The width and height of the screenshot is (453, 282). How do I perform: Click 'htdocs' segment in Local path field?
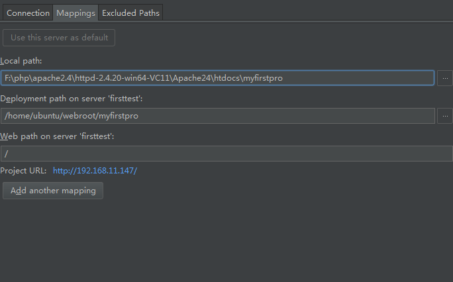coord(228,78)
